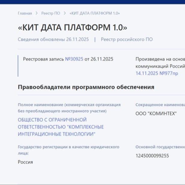Viewport: 185px width, 185px height.
Task: Select the Реестр российского ПО label
Action: click(127, 40)
